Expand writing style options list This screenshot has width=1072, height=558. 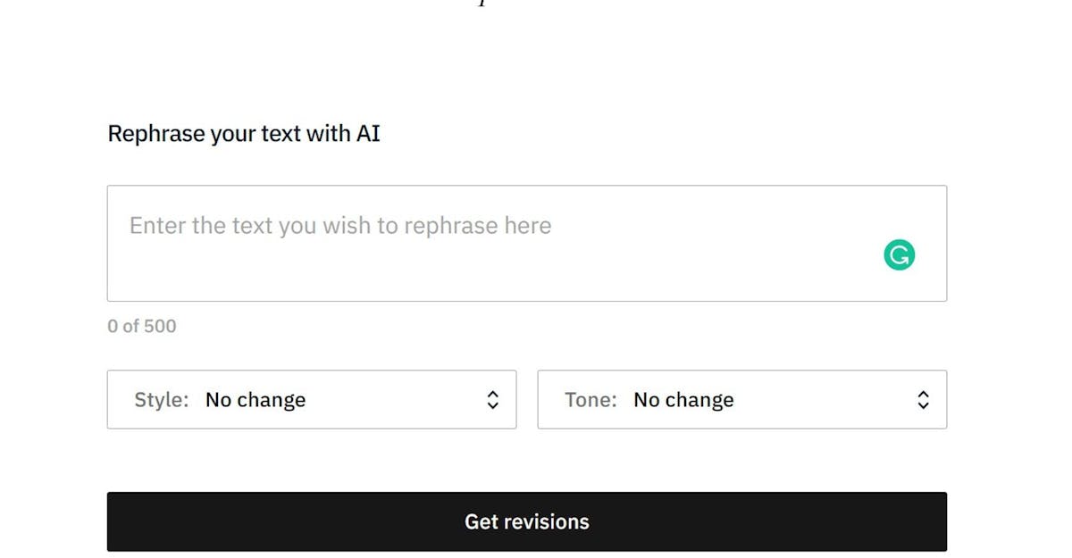coord(312,400)
